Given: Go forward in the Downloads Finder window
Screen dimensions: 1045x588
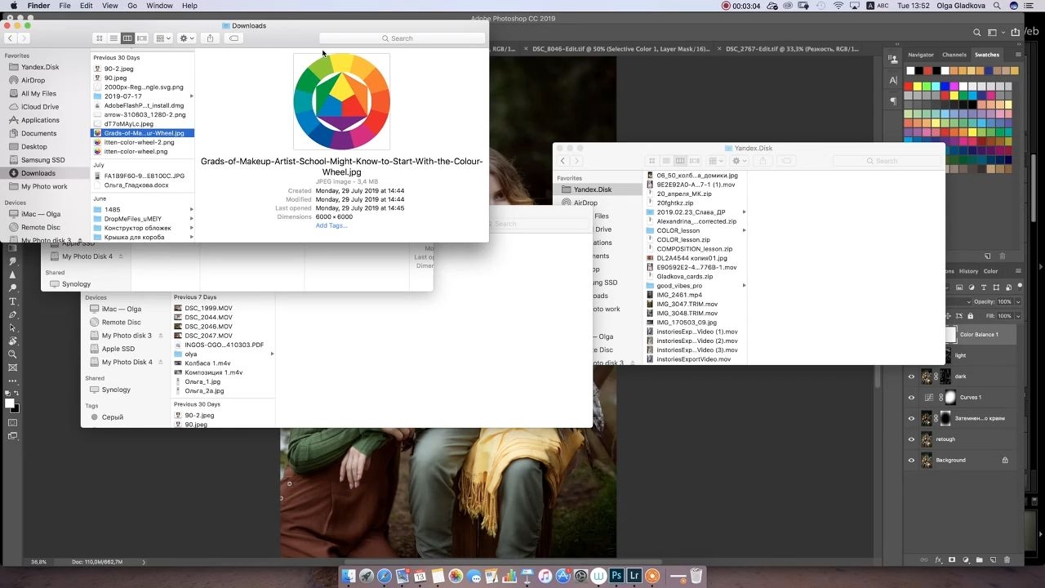Looking at the screenshot, I should [24, 38].
